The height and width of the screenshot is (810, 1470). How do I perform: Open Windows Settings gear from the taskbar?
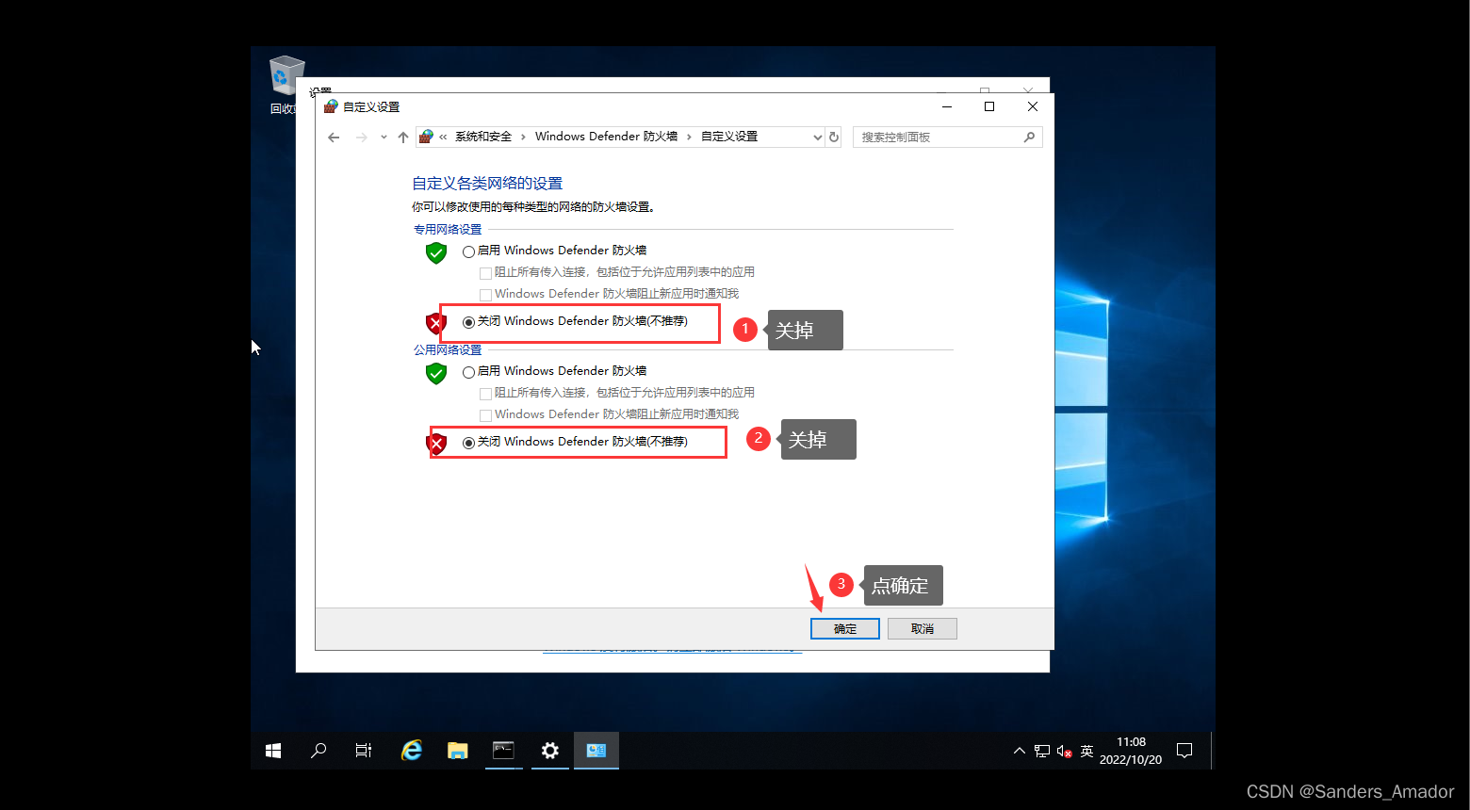(x=549, y=751)
